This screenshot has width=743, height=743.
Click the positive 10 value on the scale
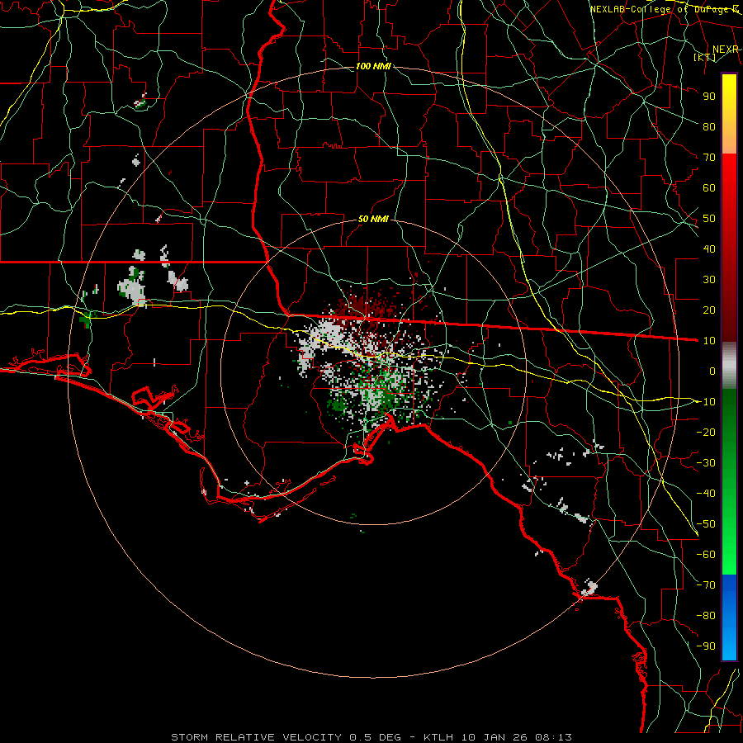pyautogui.click(x=709, y=341)
